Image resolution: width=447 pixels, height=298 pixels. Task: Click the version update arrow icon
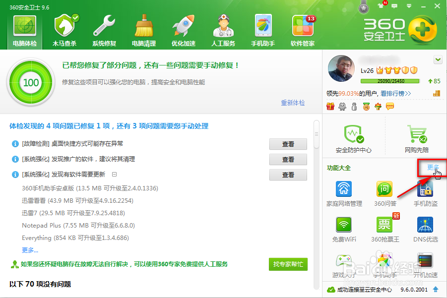click(x=436, y=289)
